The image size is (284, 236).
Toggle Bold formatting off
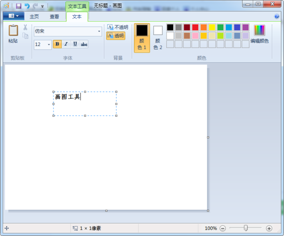pos(57,44)
